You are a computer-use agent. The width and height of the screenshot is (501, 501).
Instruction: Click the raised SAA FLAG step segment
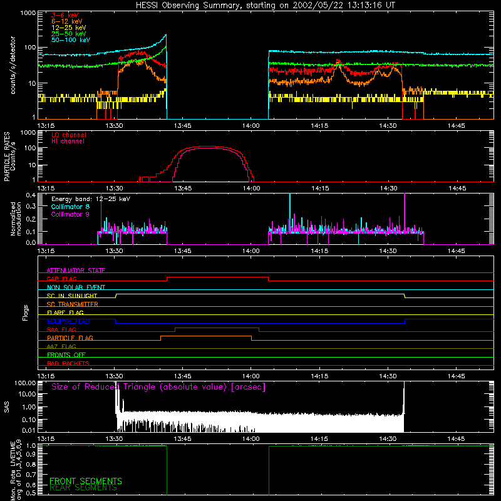[x=217, y=328]
